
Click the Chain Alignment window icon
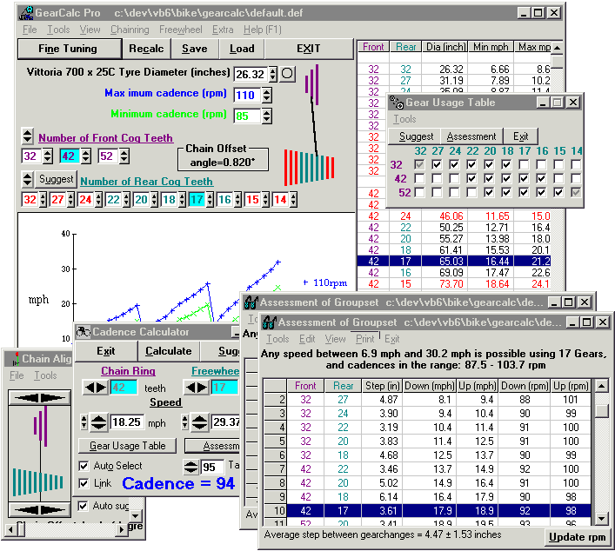(16, 359)
